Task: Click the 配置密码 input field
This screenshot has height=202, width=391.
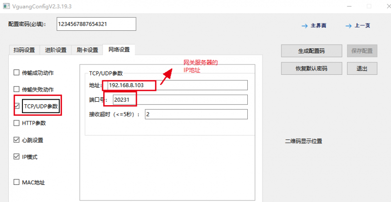Action: [x=96, y=24]
